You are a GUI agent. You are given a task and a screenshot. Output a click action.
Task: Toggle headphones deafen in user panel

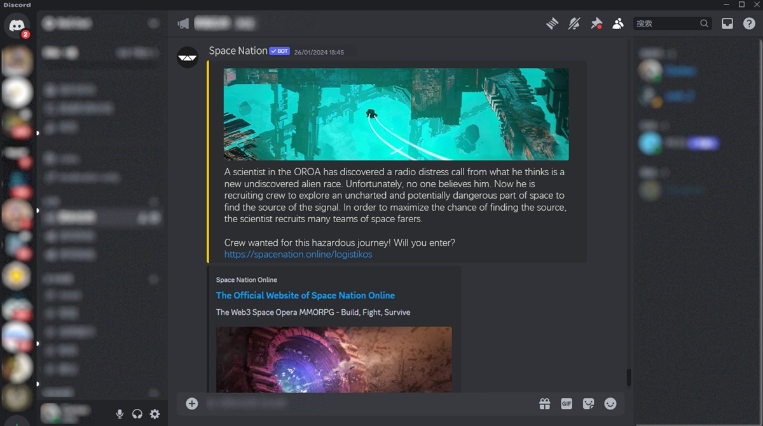pyautogui.click(x=137, y=414)
